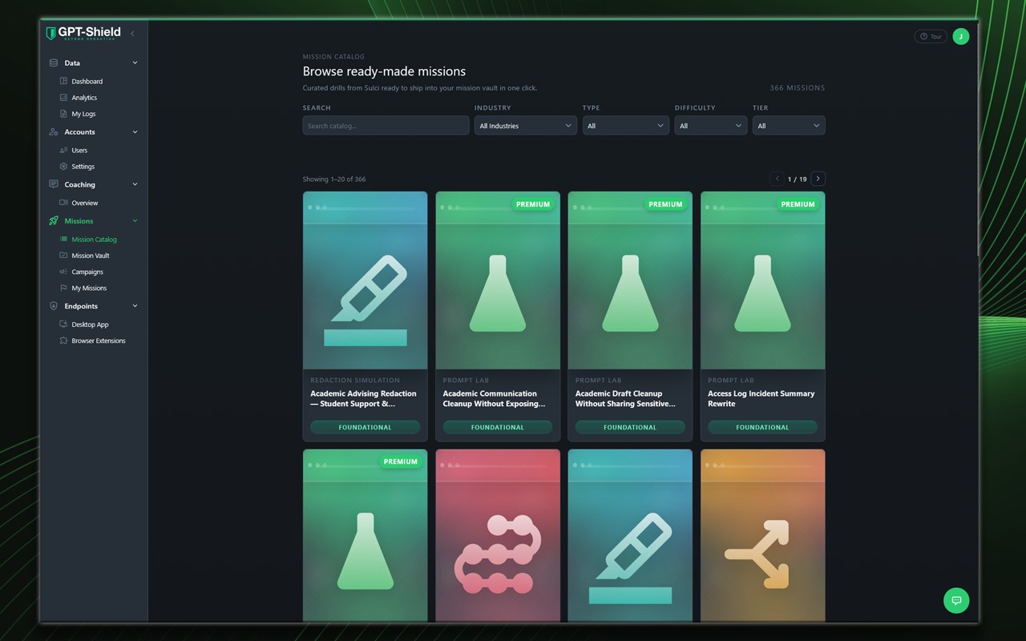Click the Accounts people icon
1026x641 pixels.
pos(54,131)
